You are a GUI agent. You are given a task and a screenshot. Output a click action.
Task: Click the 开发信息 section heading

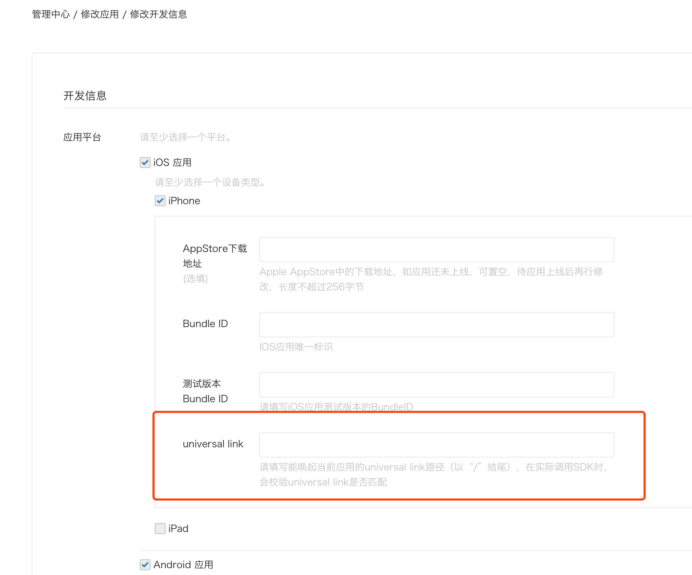pyautogui.click(x=85, y=96)
